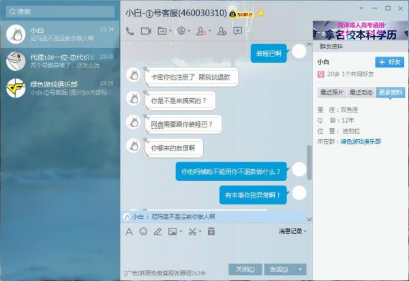Add 小白 with the 好友 button
The width and height of the screenshot is (409, 281).
point(389,62)
